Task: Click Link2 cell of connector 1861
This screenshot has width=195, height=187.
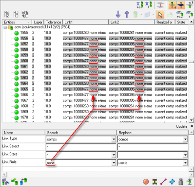Action: 131,67
